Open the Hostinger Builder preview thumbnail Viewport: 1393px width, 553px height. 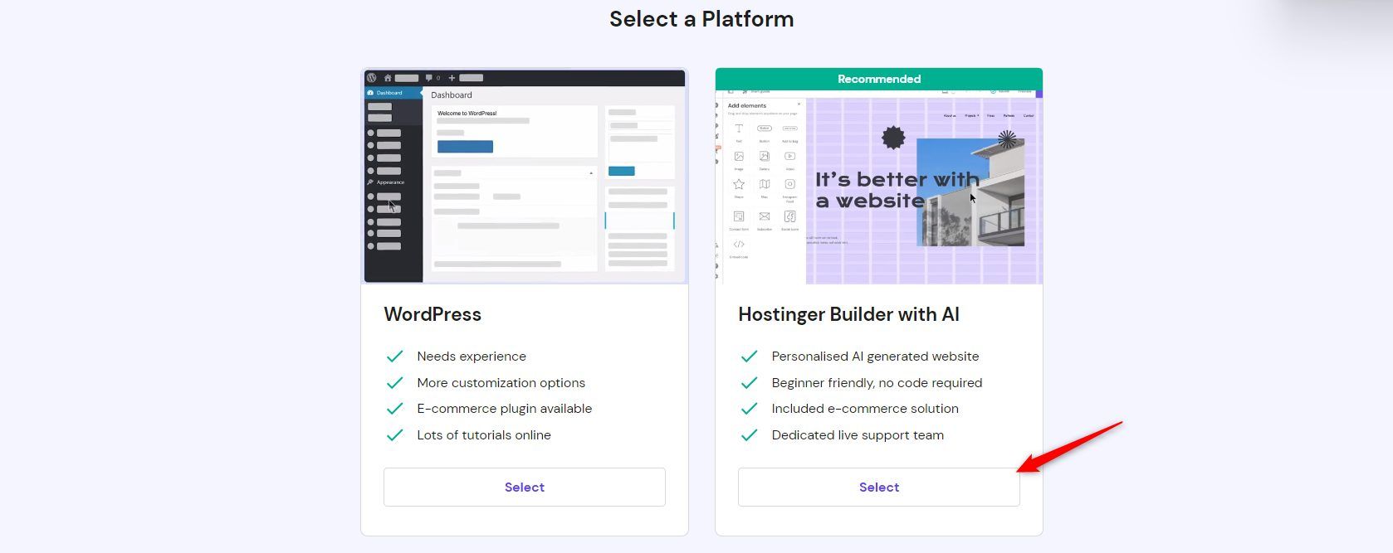pyautogui.click(x=878, y=187)
